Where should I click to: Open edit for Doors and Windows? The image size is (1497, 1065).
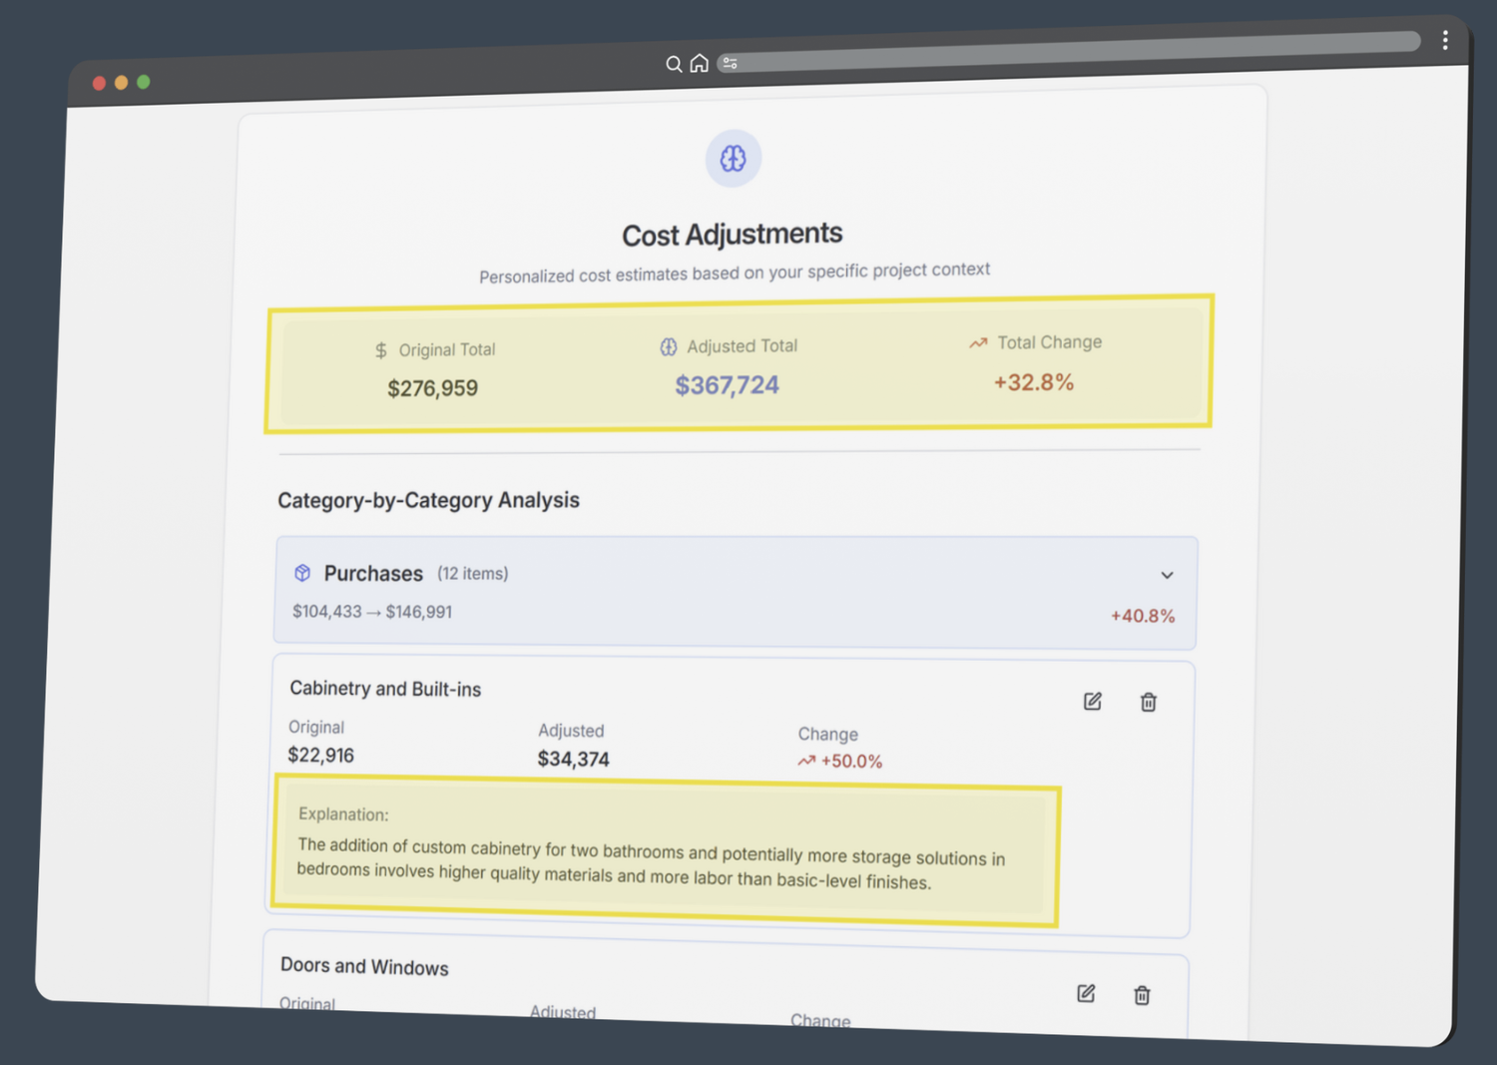[1086, 993]
